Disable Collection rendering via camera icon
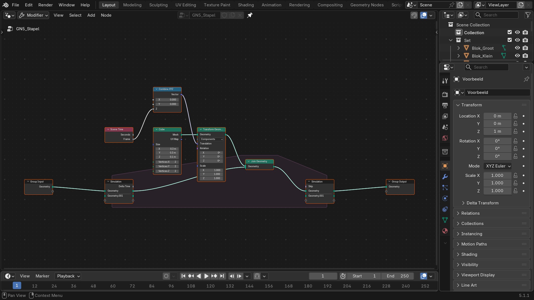 (525, 32)
